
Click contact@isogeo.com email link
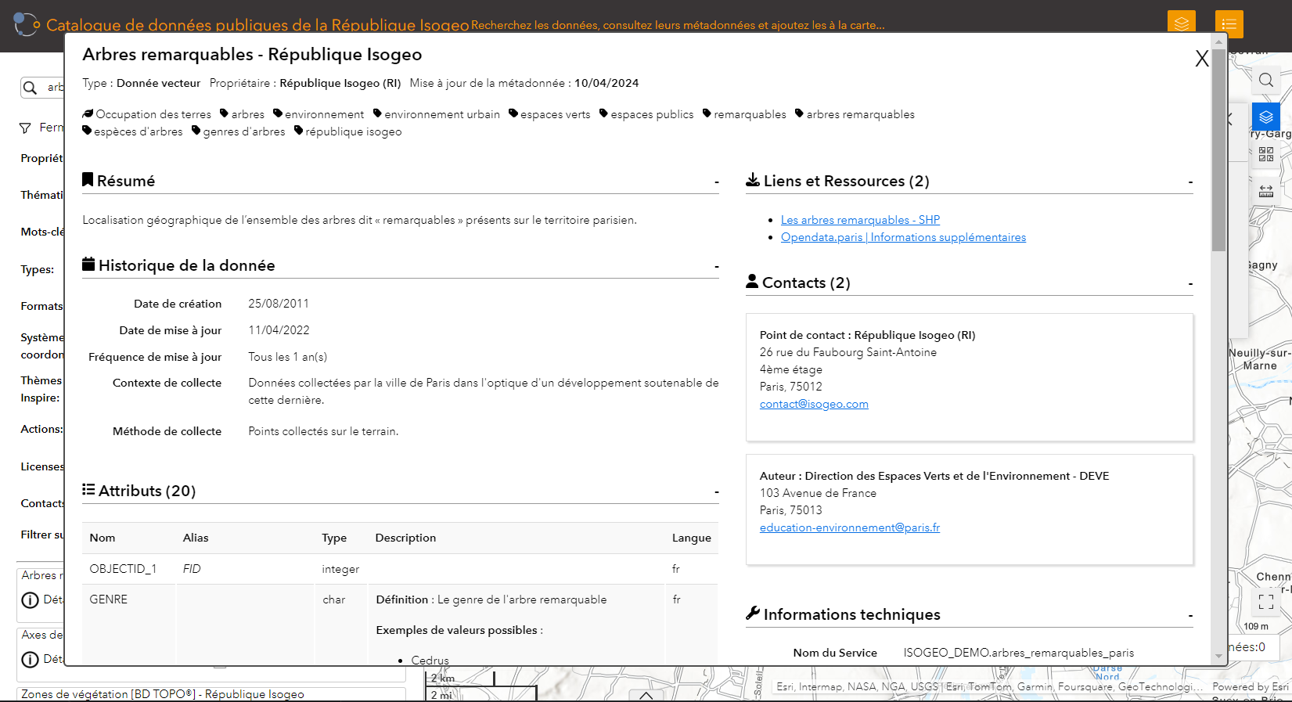[814, 404]
